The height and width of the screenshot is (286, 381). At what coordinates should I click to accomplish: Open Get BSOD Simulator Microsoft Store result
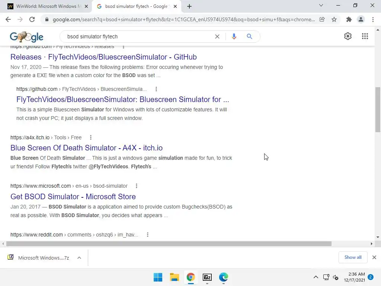click(x=73, y=197)
